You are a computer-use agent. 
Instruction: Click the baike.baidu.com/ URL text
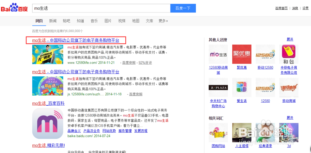(x=80, y=136)
